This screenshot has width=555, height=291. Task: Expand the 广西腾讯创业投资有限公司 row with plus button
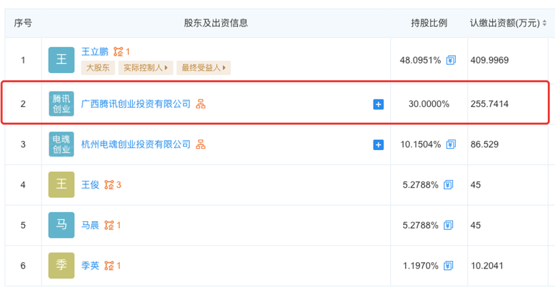coord(379,104)
